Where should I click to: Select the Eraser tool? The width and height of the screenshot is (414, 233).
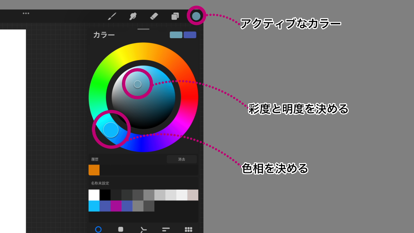154,16
